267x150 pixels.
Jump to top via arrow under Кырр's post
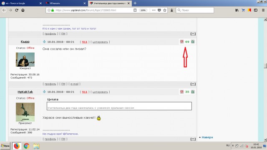pos(193,84)
